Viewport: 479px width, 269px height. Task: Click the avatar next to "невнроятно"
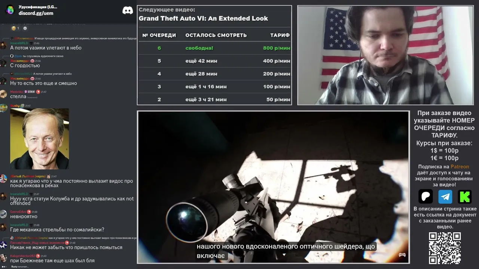coord(3,214)
